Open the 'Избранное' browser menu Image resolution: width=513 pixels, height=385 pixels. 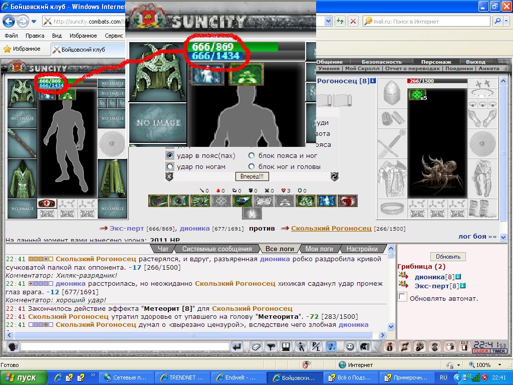coord(83,36)
